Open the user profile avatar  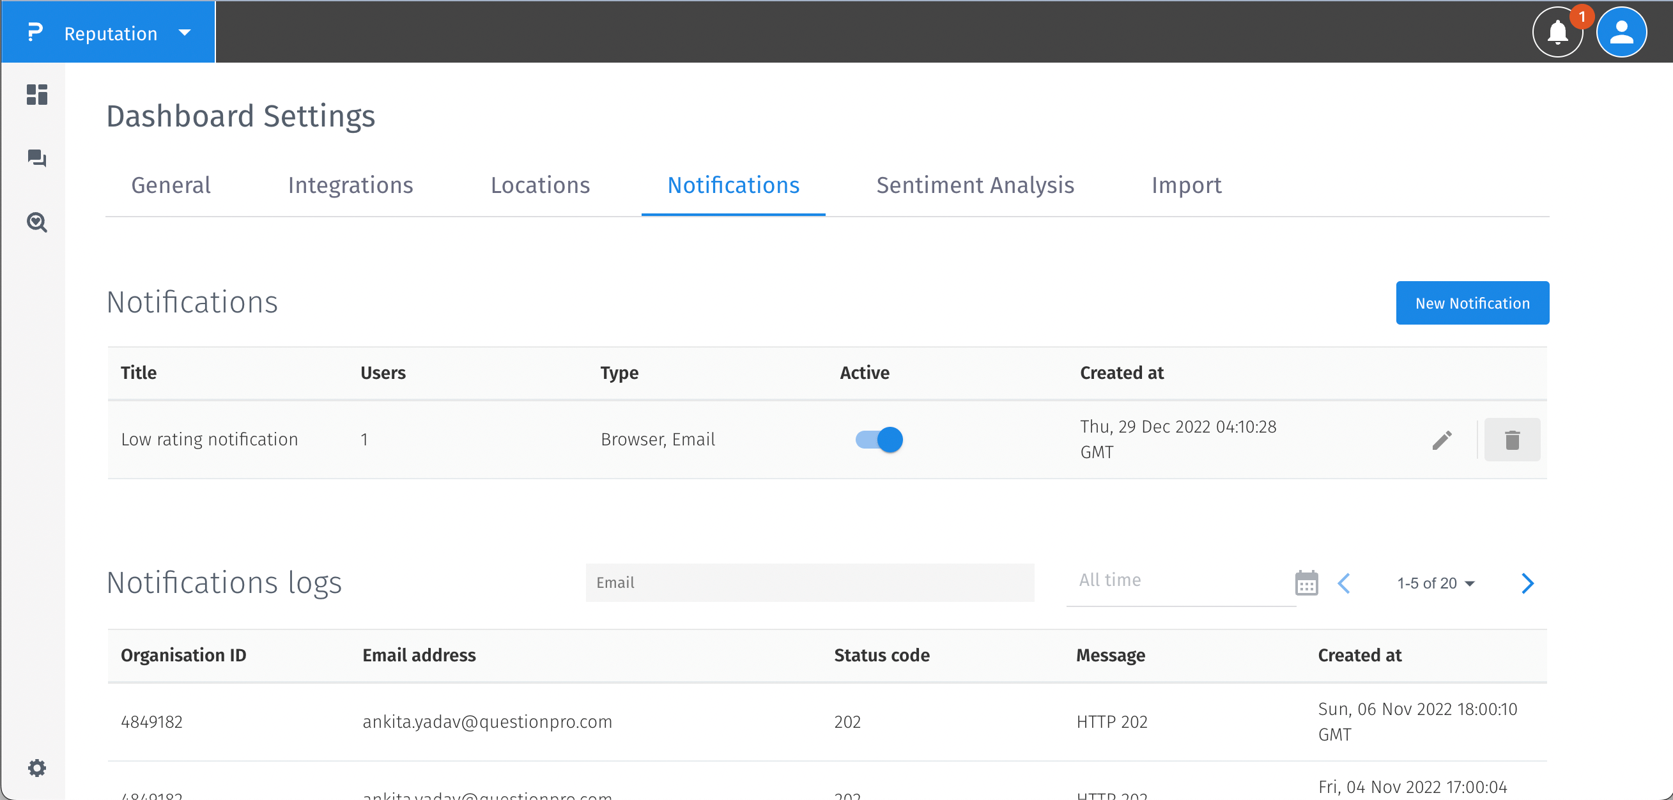(x=1621, y=33)
